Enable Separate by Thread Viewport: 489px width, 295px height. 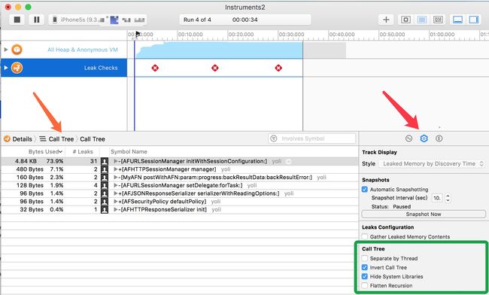pyautogui.click(x=365, y=259)
